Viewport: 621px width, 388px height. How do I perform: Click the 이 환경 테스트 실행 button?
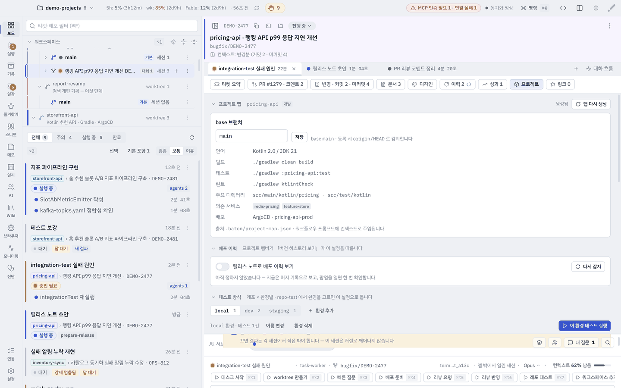584,325
